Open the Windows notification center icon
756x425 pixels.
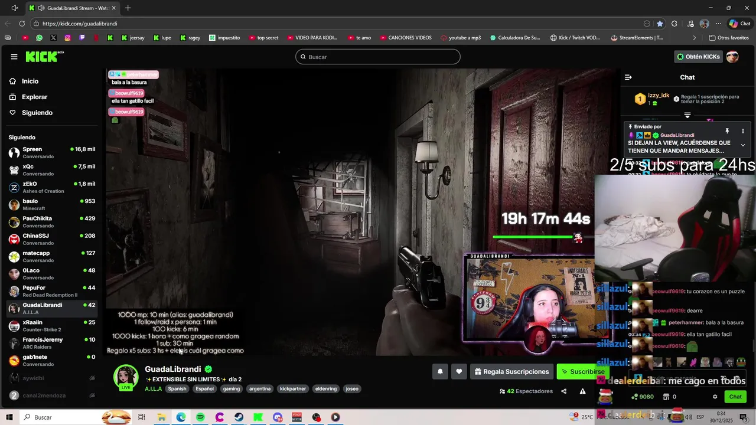744,417
